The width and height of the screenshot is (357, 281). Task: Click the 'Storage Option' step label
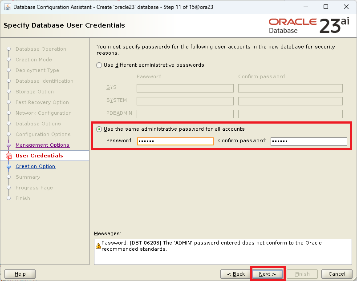coord(35,92)
